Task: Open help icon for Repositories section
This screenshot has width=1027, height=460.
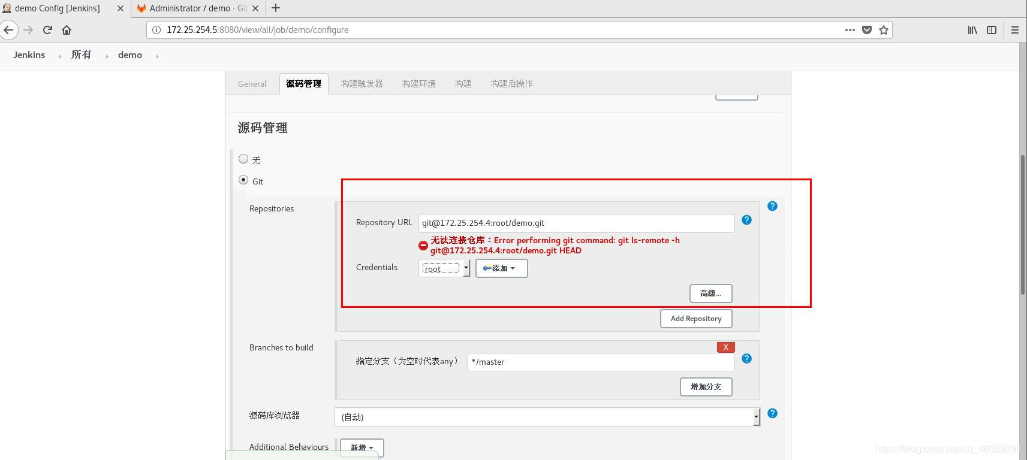Action: point(772,206)
